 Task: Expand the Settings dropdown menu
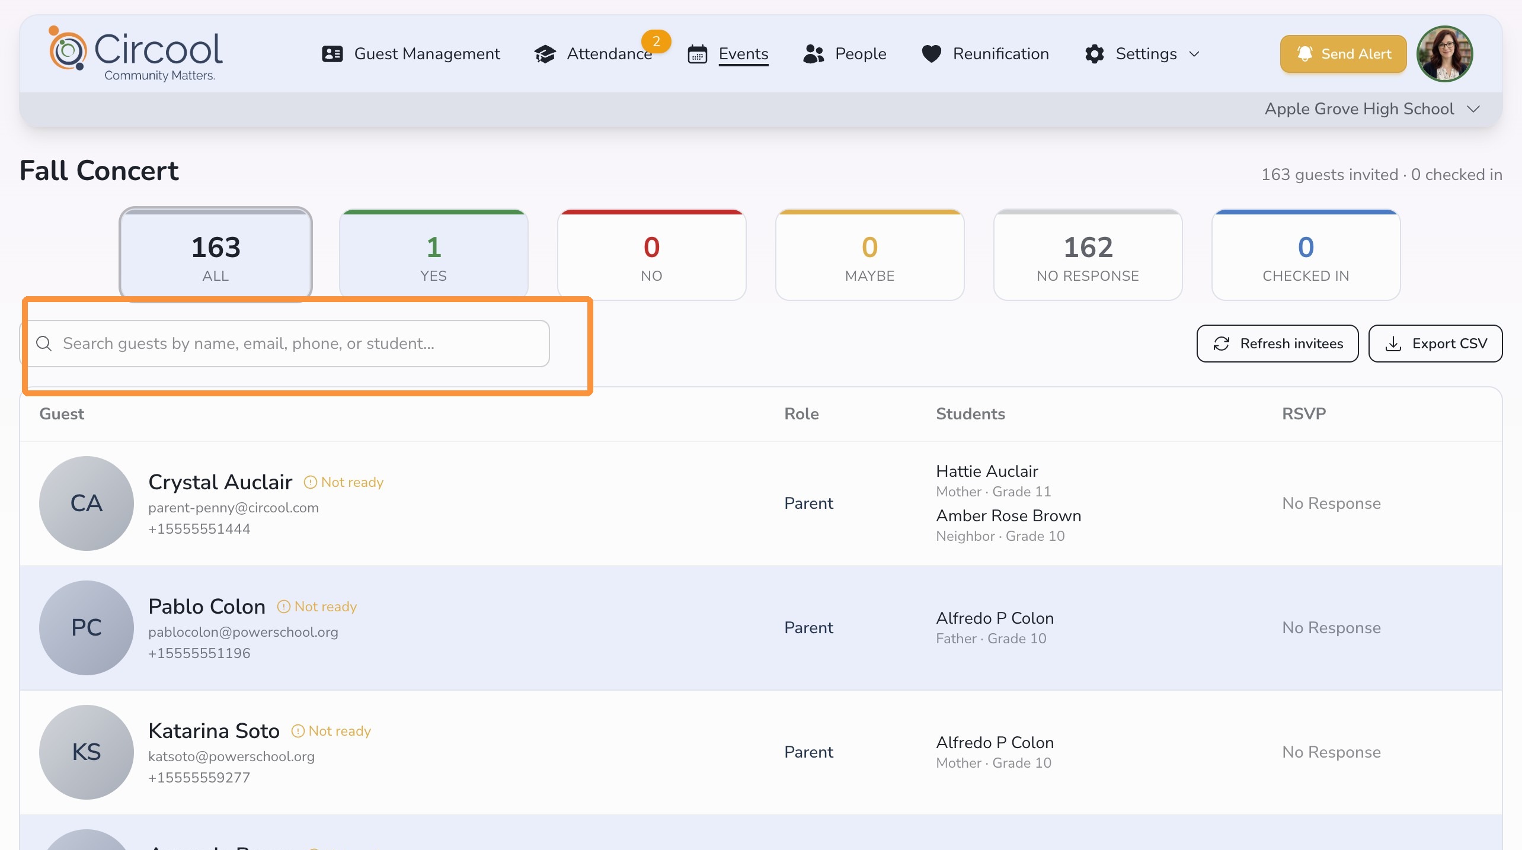(1142, 54)
